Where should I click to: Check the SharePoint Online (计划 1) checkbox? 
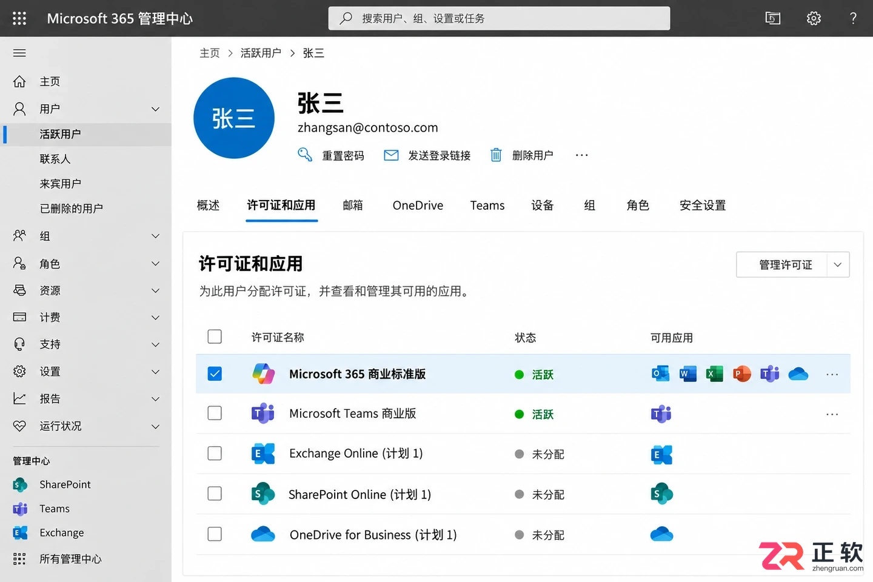click(x=215, y=493)
